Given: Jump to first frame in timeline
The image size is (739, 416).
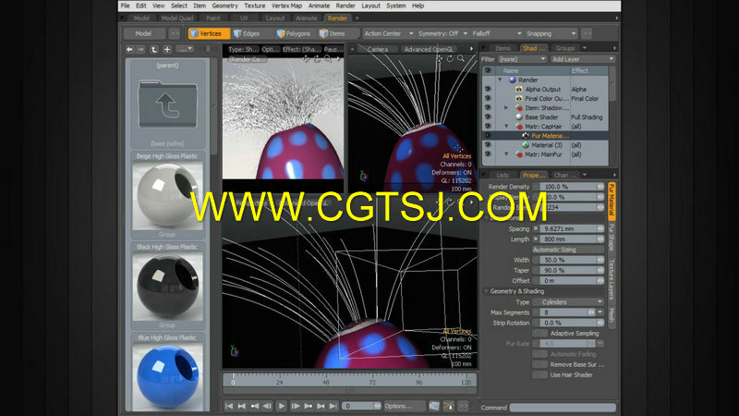Looking at the screenshot, I should (229, 406).
